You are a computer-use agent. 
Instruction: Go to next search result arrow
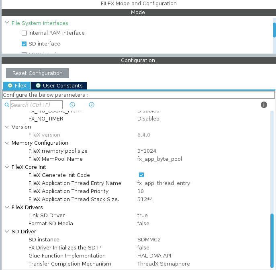point(92,105)
